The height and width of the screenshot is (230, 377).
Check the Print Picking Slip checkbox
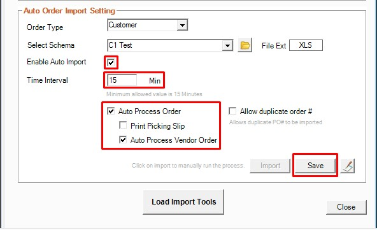pyautogui.click(x=123, y=126)
